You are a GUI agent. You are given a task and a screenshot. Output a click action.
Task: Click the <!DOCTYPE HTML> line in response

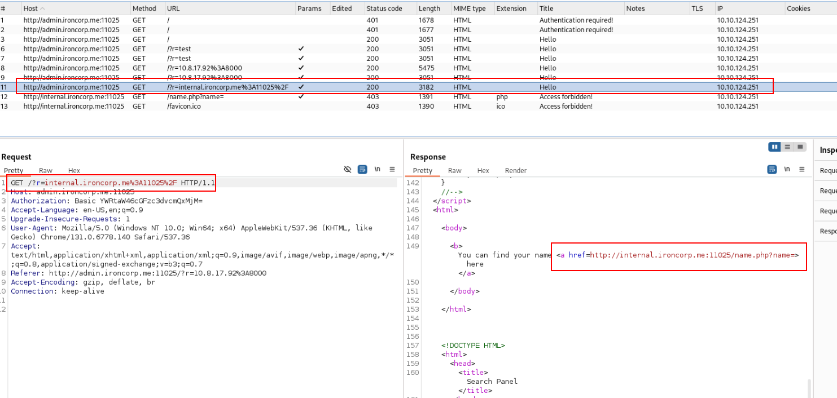474,345
